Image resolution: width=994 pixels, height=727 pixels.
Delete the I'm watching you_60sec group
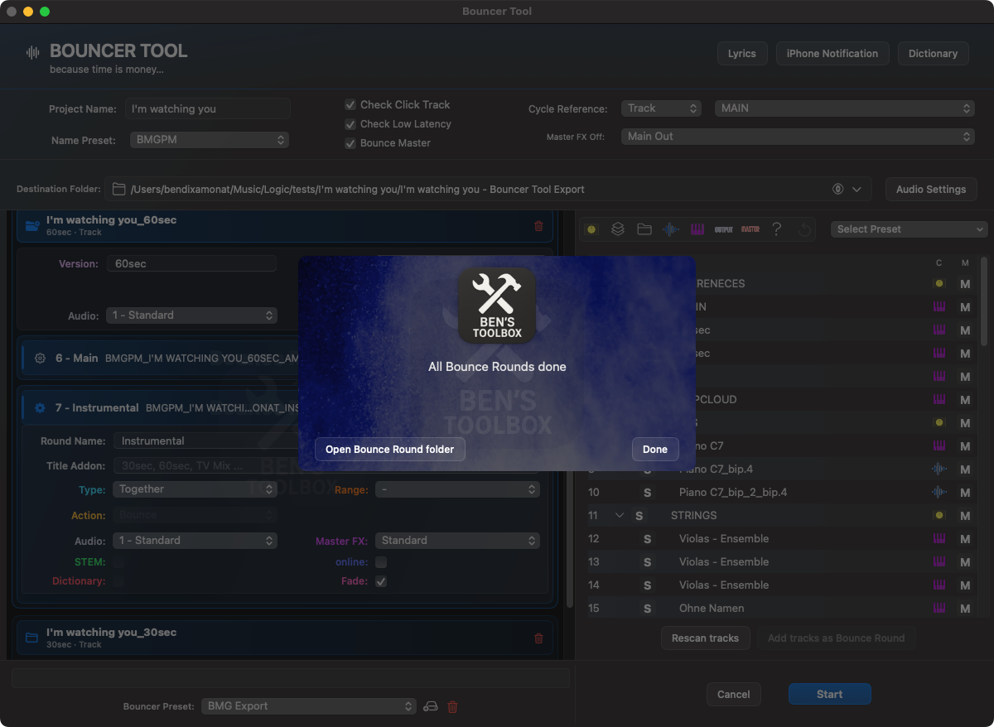538,225
